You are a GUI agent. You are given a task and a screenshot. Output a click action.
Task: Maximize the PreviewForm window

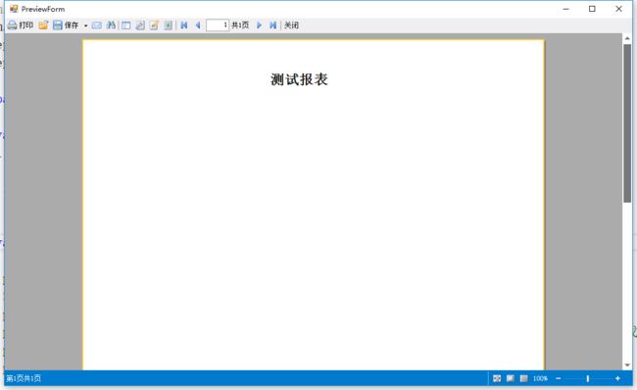tap(592, 9)
